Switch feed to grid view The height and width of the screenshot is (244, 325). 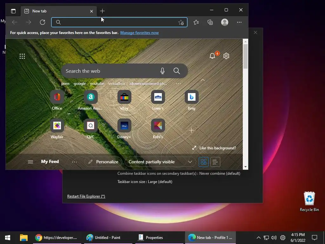pos(203,162)
